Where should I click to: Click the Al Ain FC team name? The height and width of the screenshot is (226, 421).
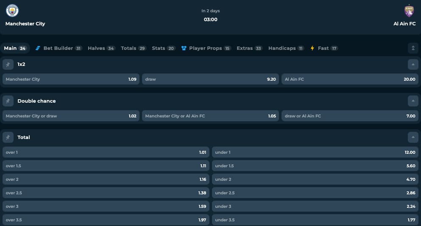(404, 24)
